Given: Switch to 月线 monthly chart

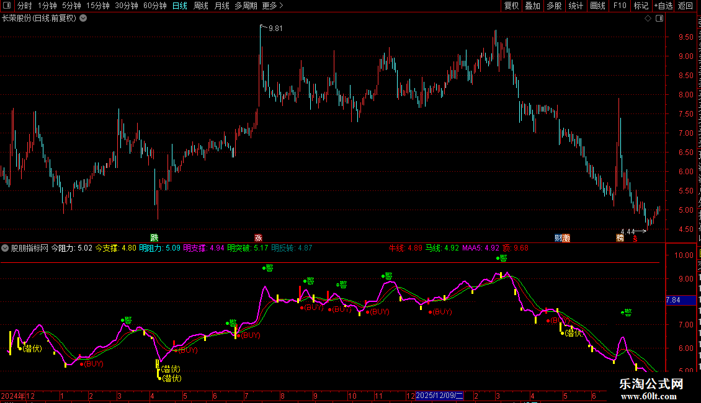Looking at the screenshot, I should (221, 6).
